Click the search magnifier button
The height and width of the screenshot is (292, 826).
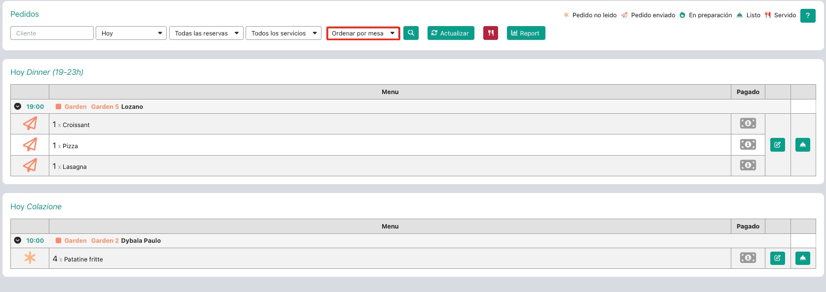[x=411, y=33]
